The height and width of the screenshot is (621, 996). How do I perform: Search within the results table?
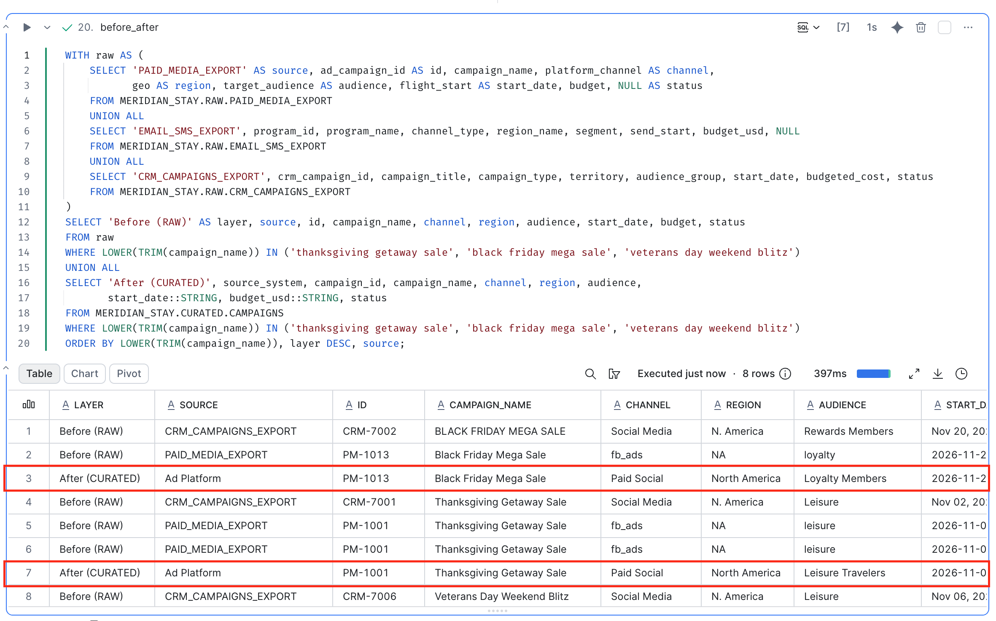pyautogui.click(x=590, y=374)
